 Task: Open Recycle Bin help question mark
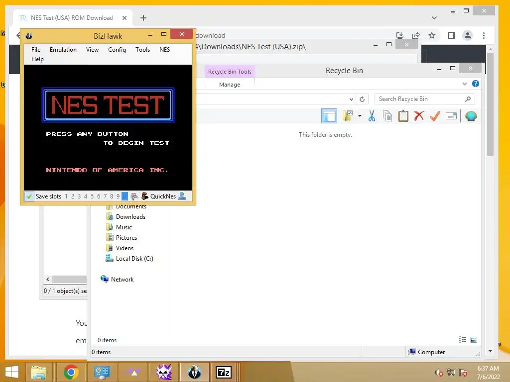coord(476,84)
